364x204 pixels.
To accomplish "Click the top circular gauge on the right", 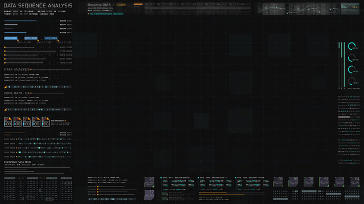I will [x=351, y=46].
